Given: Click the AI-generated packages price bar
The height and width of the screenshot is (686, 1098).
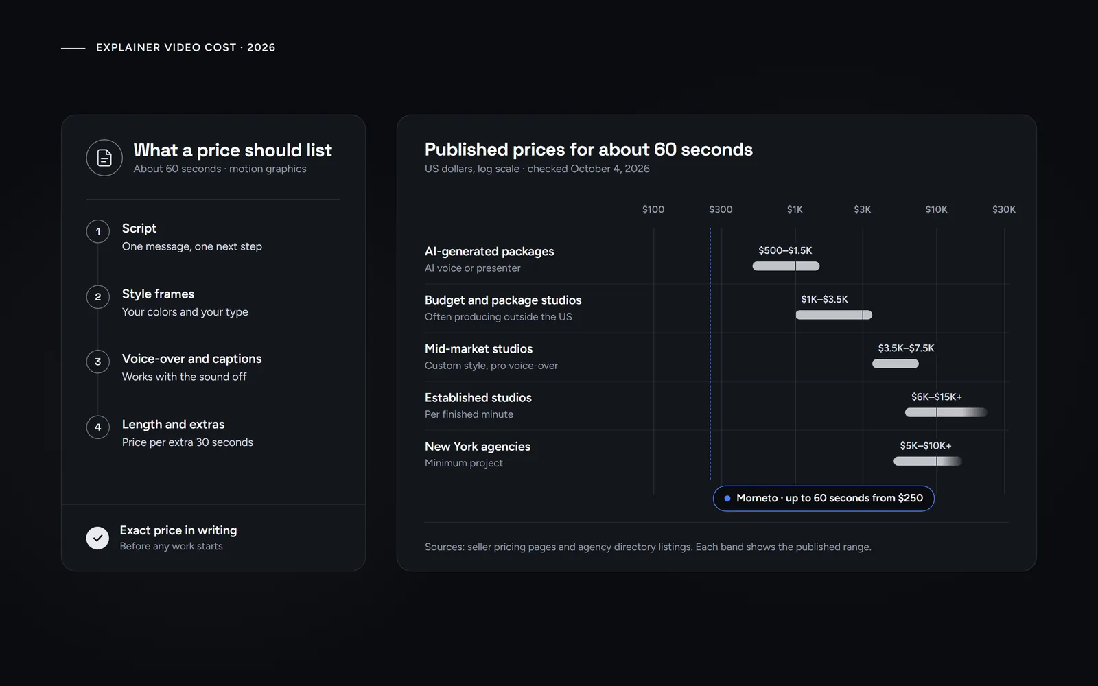Looking at the screenshot, I should coord(786,266).
